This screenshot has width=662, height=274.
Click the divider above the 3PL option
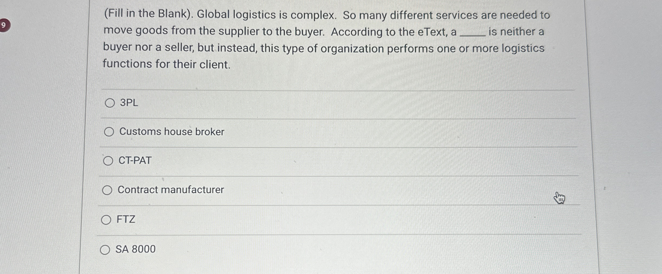coord(322,89)
